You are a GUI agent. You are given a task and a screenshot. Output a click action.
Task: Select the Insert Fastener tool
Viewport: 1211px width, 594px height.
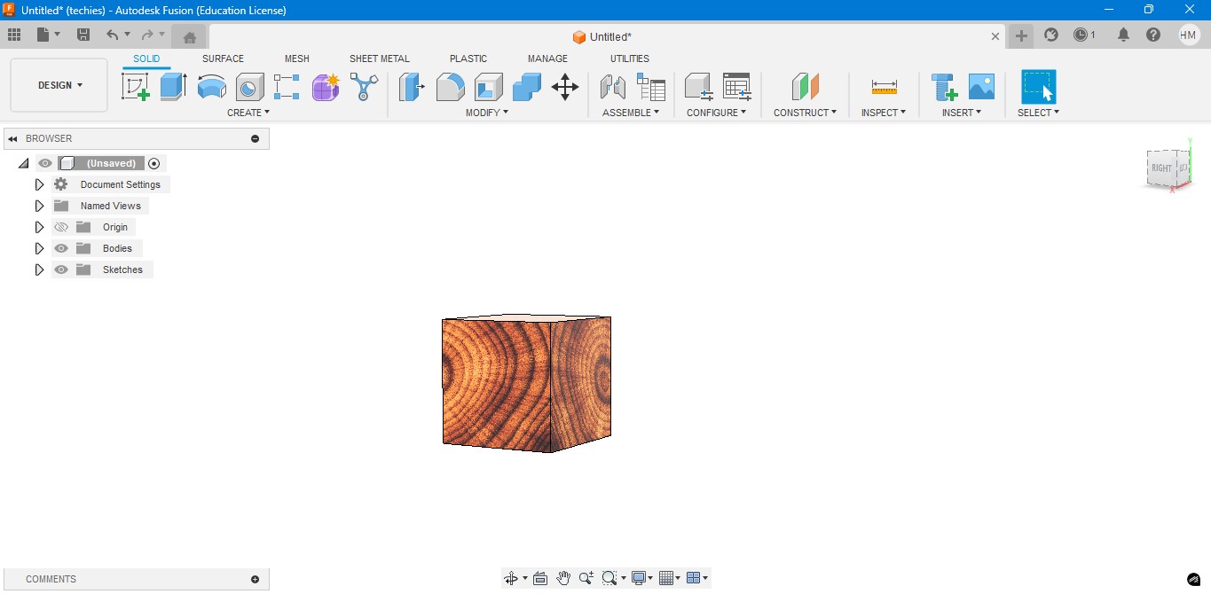click(x=944, y=87)
